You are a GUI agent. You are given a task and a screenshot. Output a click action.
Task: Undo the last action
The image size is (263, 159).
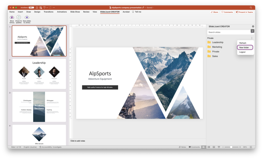[44, 7]
